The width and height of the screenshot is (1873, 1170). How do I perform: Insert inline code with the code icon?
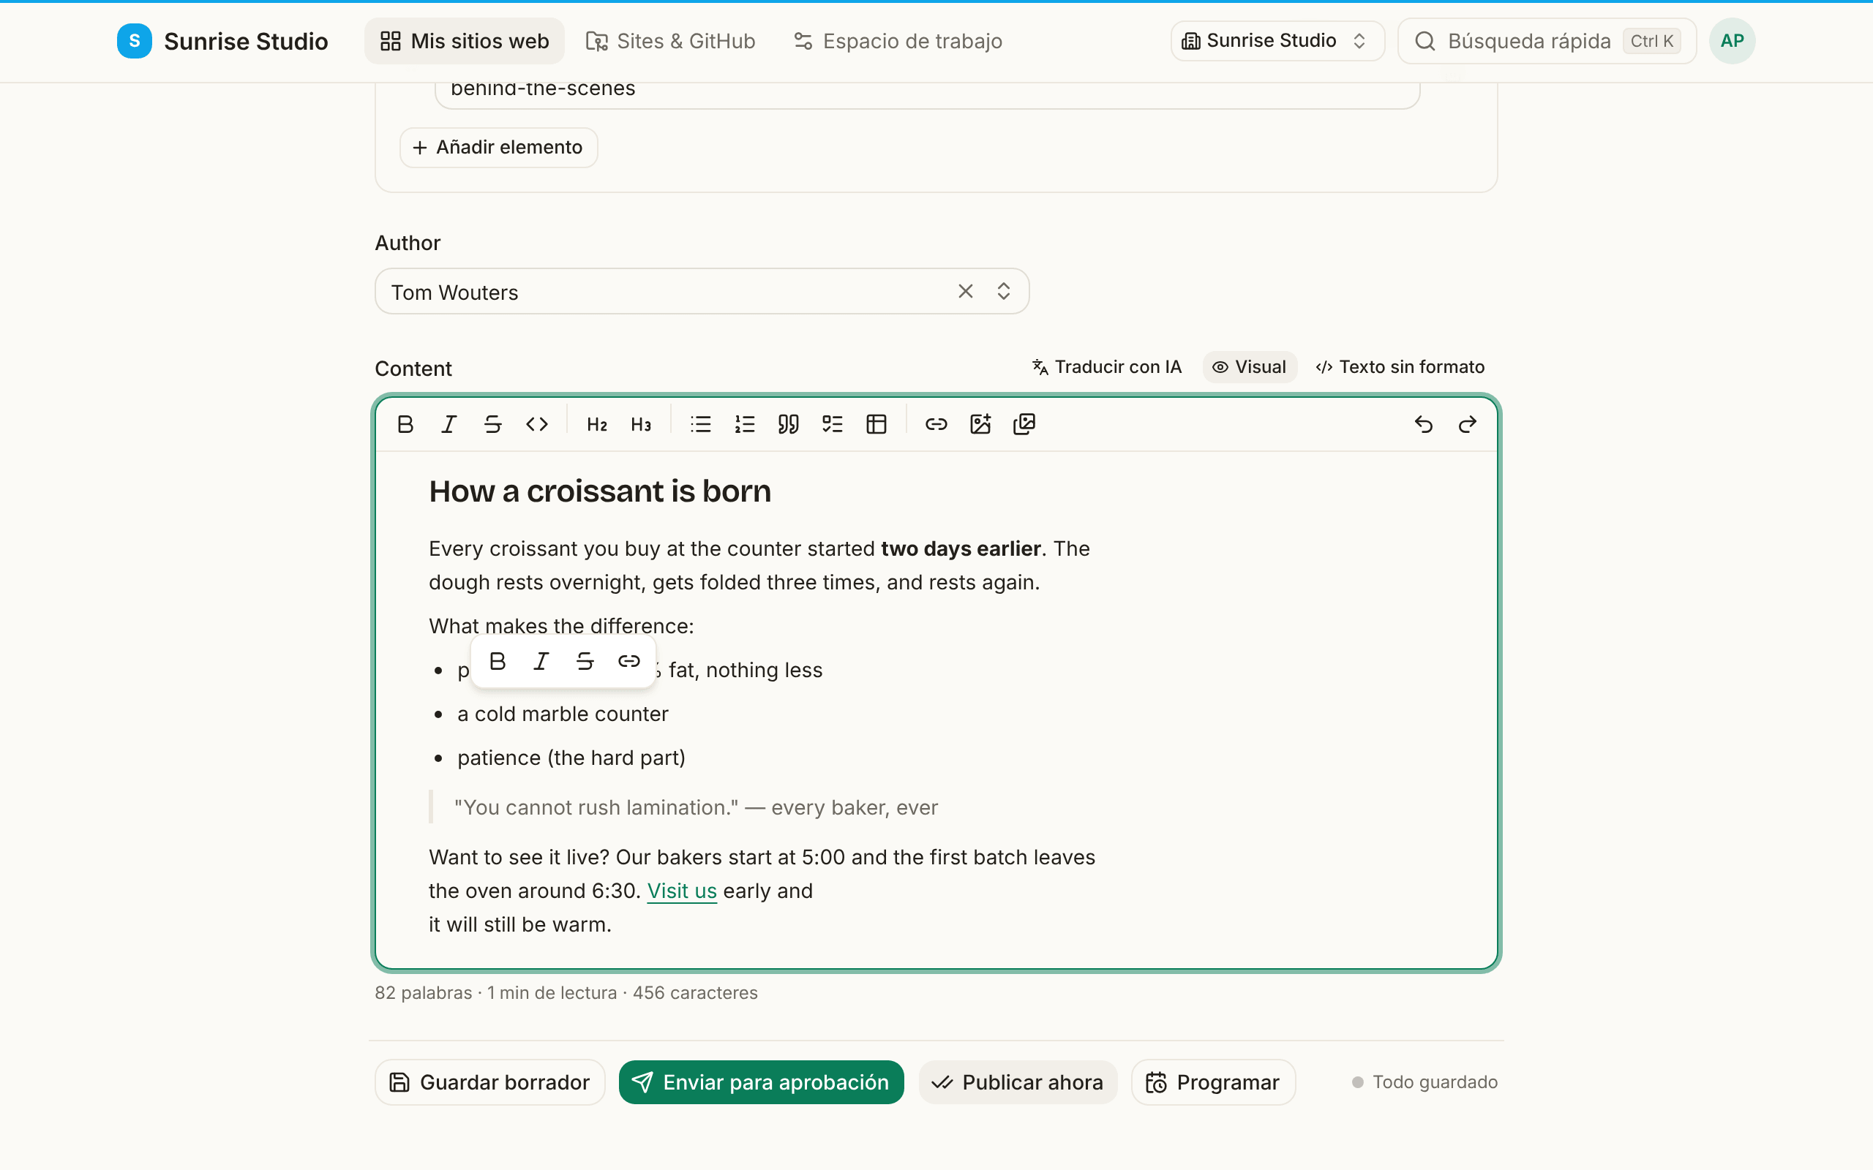[x=536, y=424]
